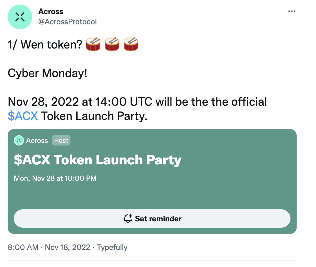Screen dimensions: 316x267
Task: Click the Host badge label
Action: point(61,140)
